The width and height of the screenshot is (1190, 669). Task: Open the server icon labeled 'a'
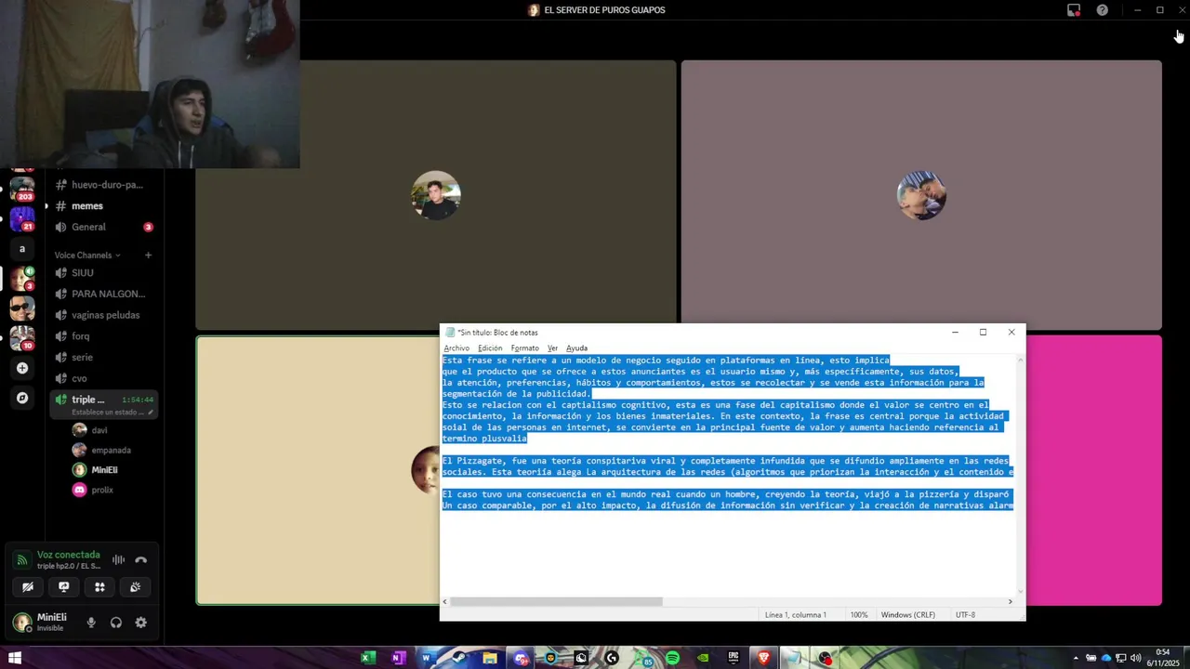22,249
